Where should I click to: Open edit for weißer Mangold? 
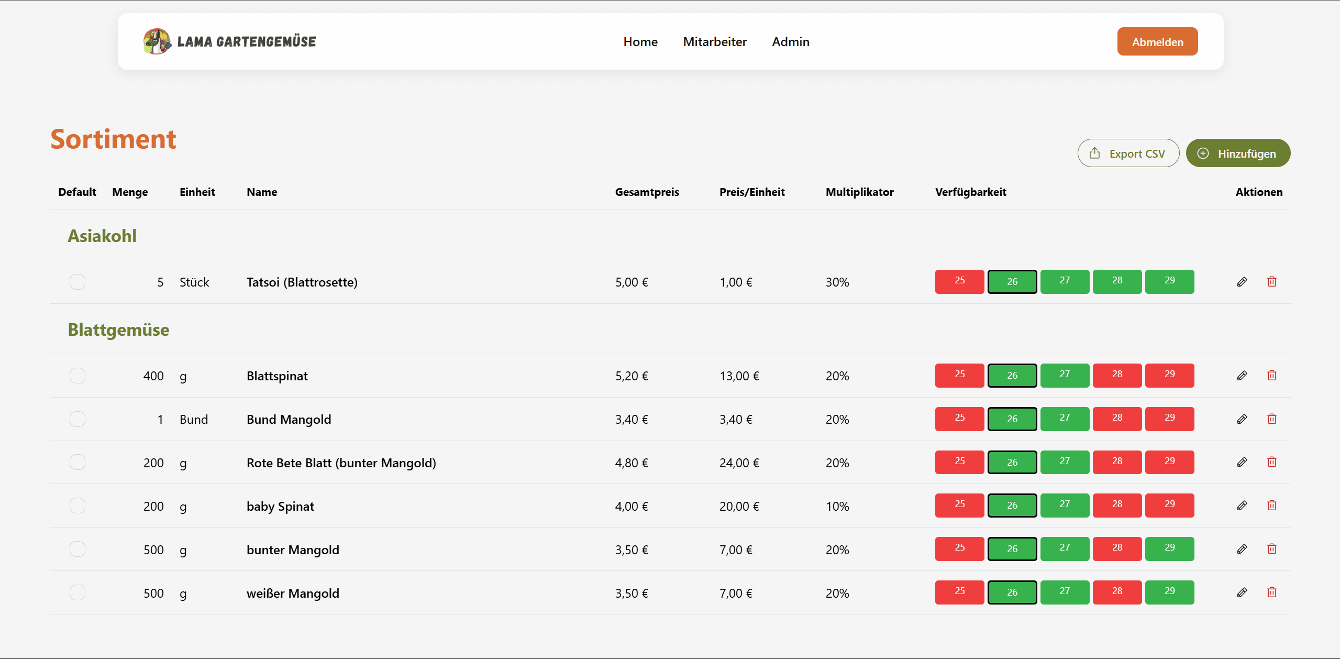click(1242, 592)
